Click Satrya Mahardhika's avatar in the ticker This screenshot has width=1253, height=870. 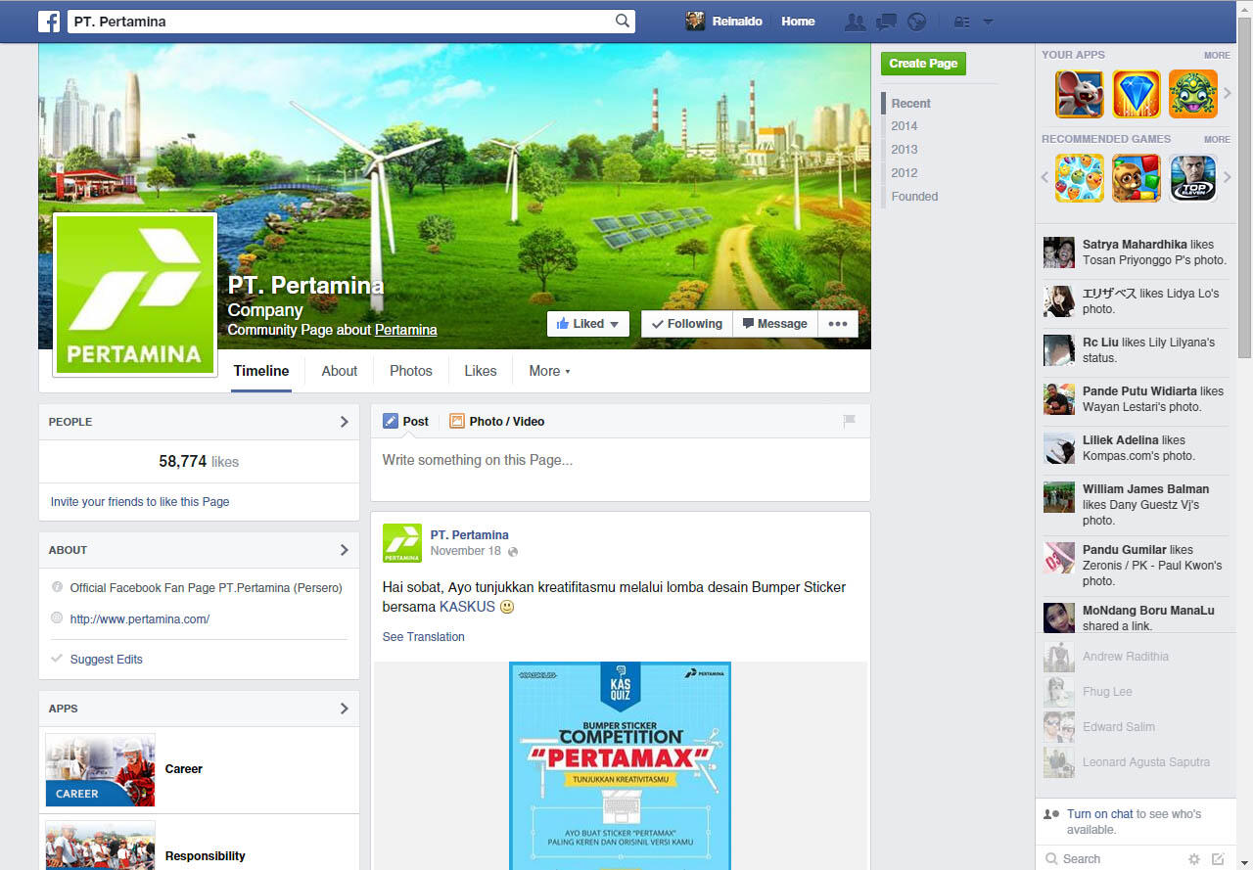coord(1059,252)
